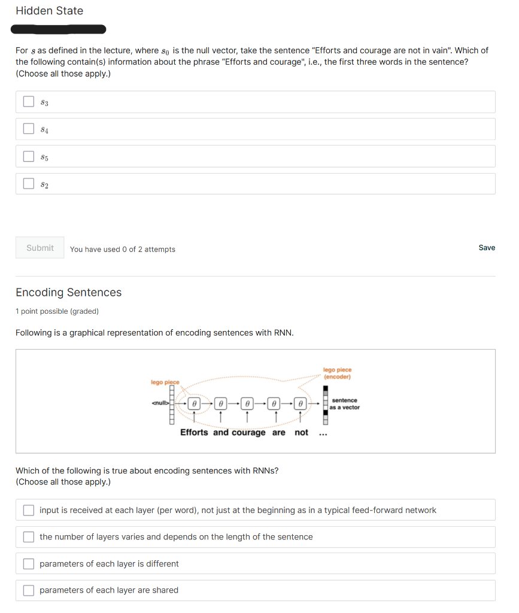Check the answer option s2
Viewport: 519px width, 613px height.
tap(28, 184)
